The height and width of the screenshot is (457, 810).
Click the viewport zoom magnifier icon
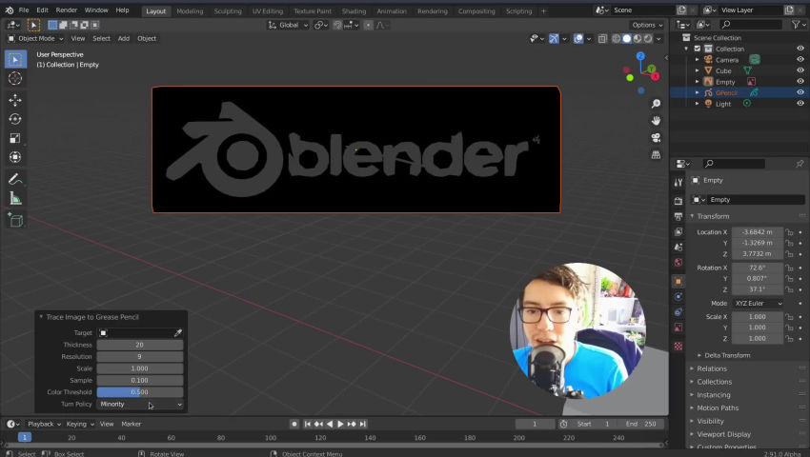[656, 104]
